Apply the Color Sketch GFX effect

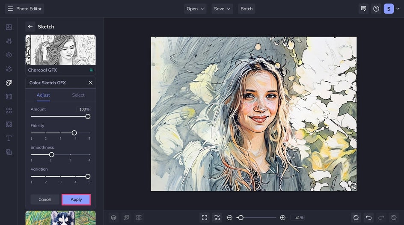[76, 199]
